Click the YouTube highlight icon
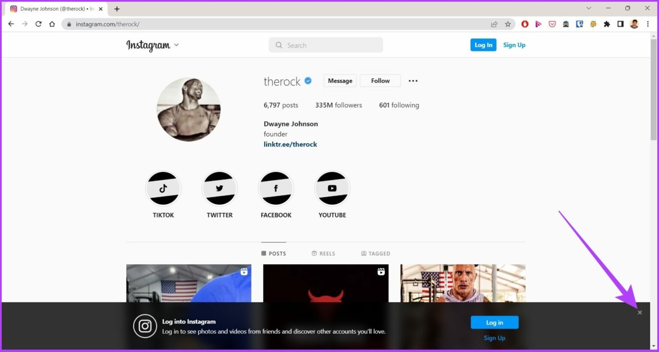 click(332, 188)
